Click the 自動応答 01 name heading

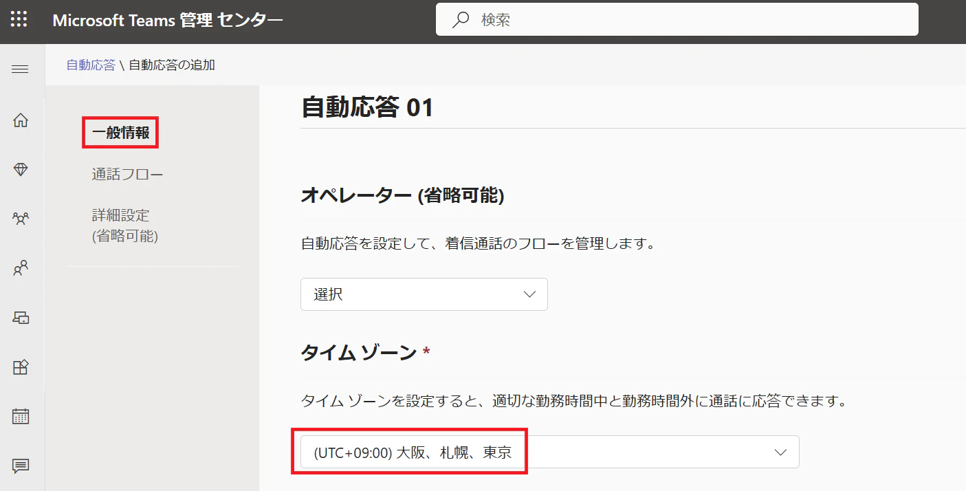click(368, 108)
